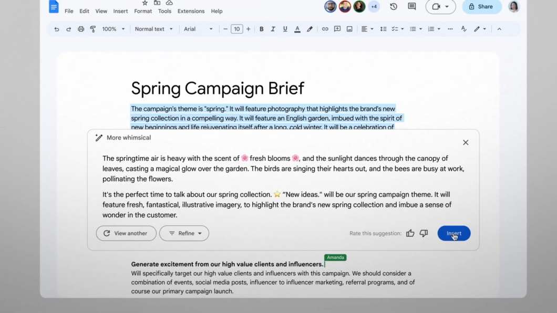557x313 pixels.
Task: Toggle underline formatting
Action: point(285,29)
